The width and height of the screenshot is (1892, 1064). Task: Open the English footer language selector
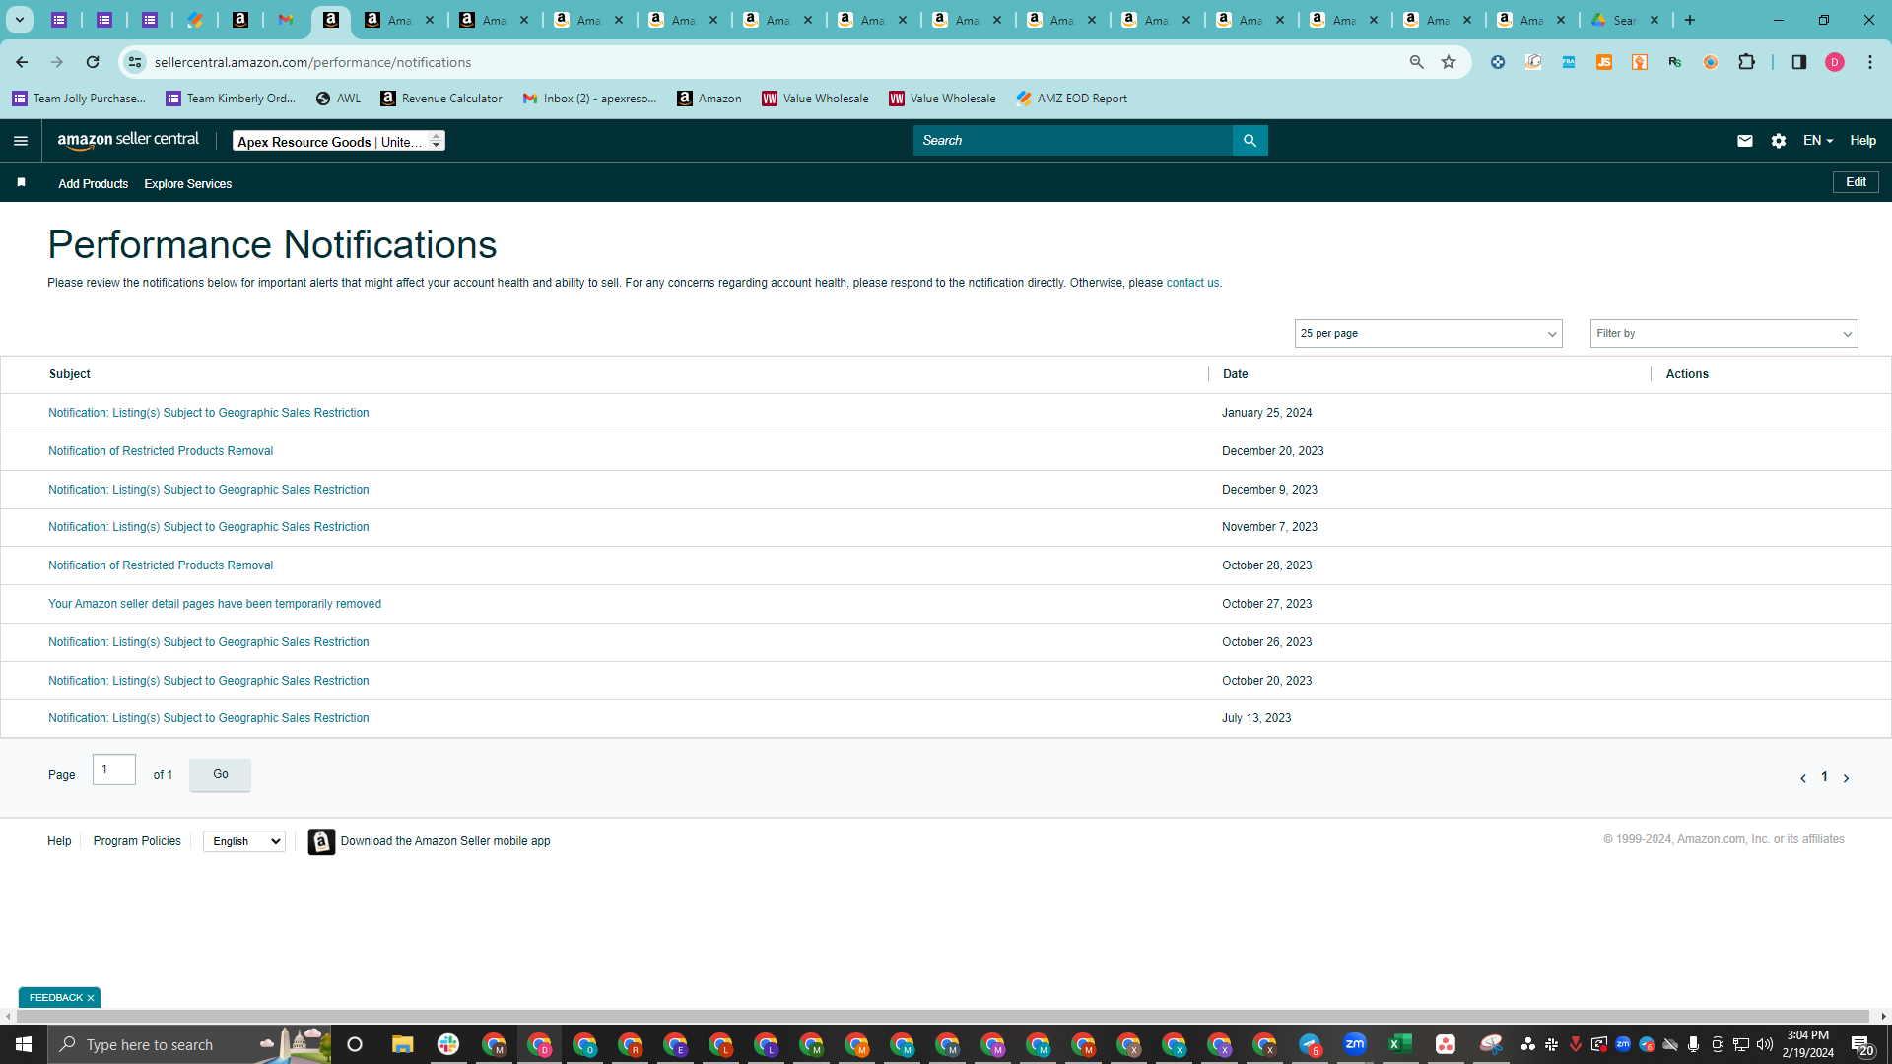(x=244, y=841)
